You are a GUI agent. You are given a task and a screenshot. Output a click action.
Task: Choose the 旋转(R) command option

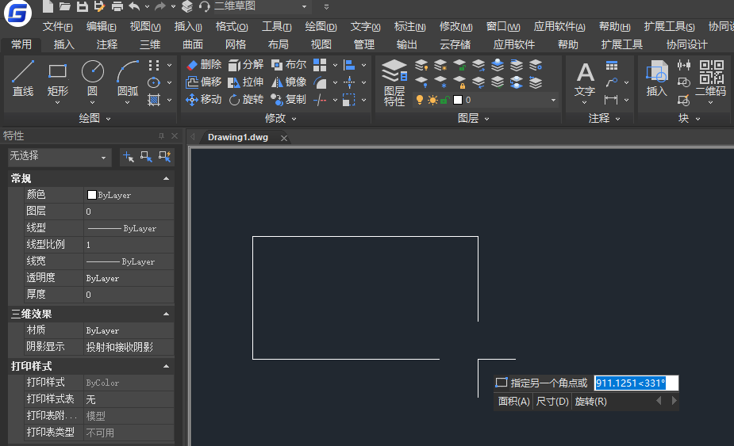click(x=590, y=402)
